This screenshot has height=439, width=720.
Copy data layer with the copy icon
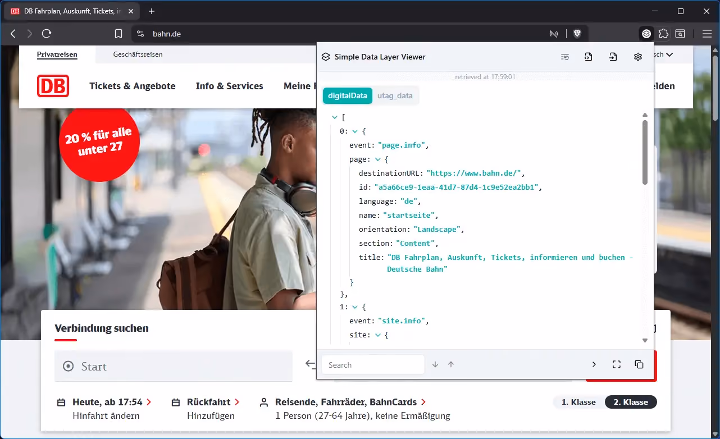tap(639, 364)
